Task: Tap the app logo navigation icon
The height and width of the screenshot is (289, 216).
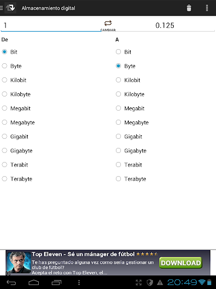Action: click(x=10, y=8)
